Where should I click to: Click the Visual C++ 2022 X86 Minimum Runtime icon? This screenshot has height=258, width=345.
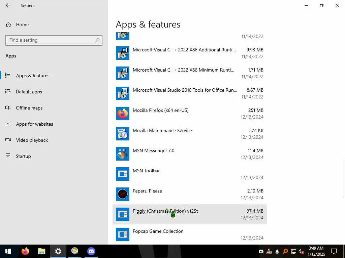123,73
